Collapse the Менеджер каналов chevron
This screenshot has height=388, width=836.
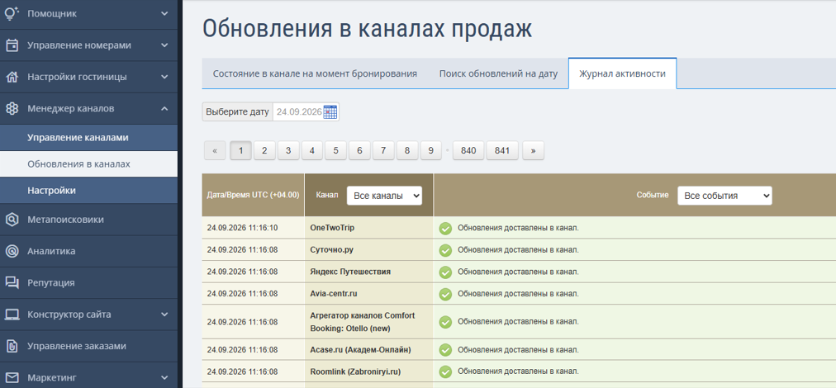(164, 108)
